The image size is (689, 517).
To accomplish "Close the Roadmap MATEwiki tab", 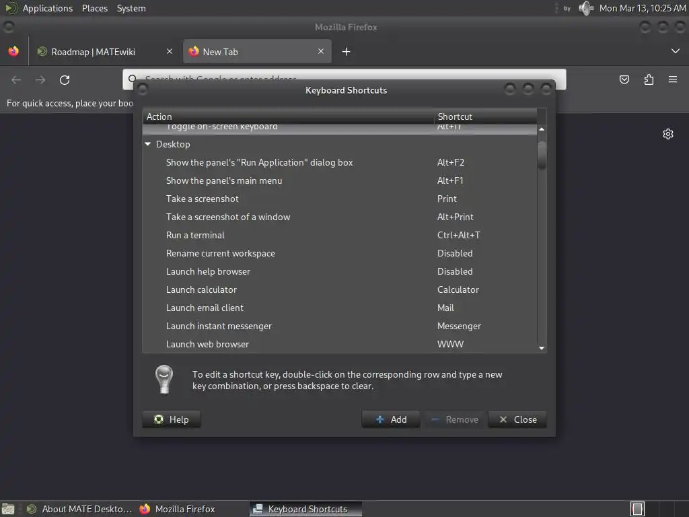I will click(170, 51).
